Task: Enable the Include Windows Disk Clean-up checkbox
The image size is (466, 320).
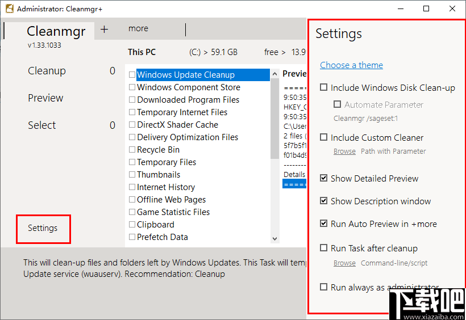Action: pyautogui.click(x=324, y=87)
